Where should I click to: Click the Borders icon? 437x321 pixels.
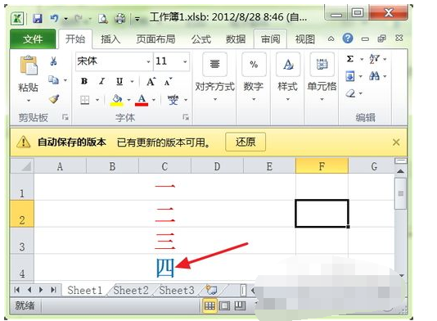click(85, 100)
